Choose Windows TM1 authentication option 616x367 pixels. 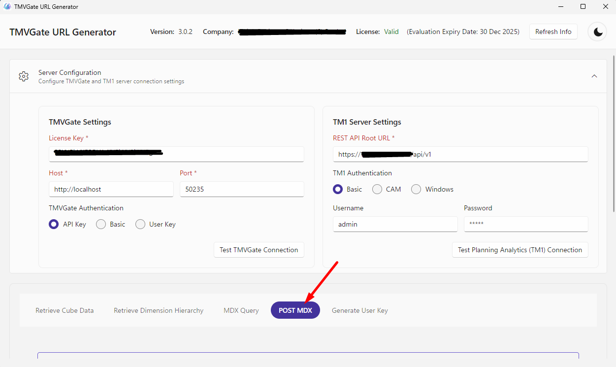(x=416, y=189)
